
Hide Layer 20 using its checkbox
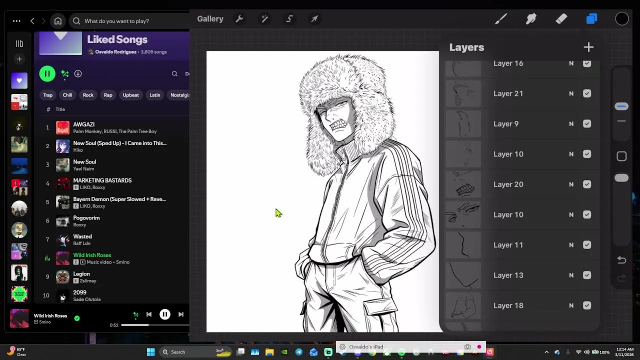[587, 184]
